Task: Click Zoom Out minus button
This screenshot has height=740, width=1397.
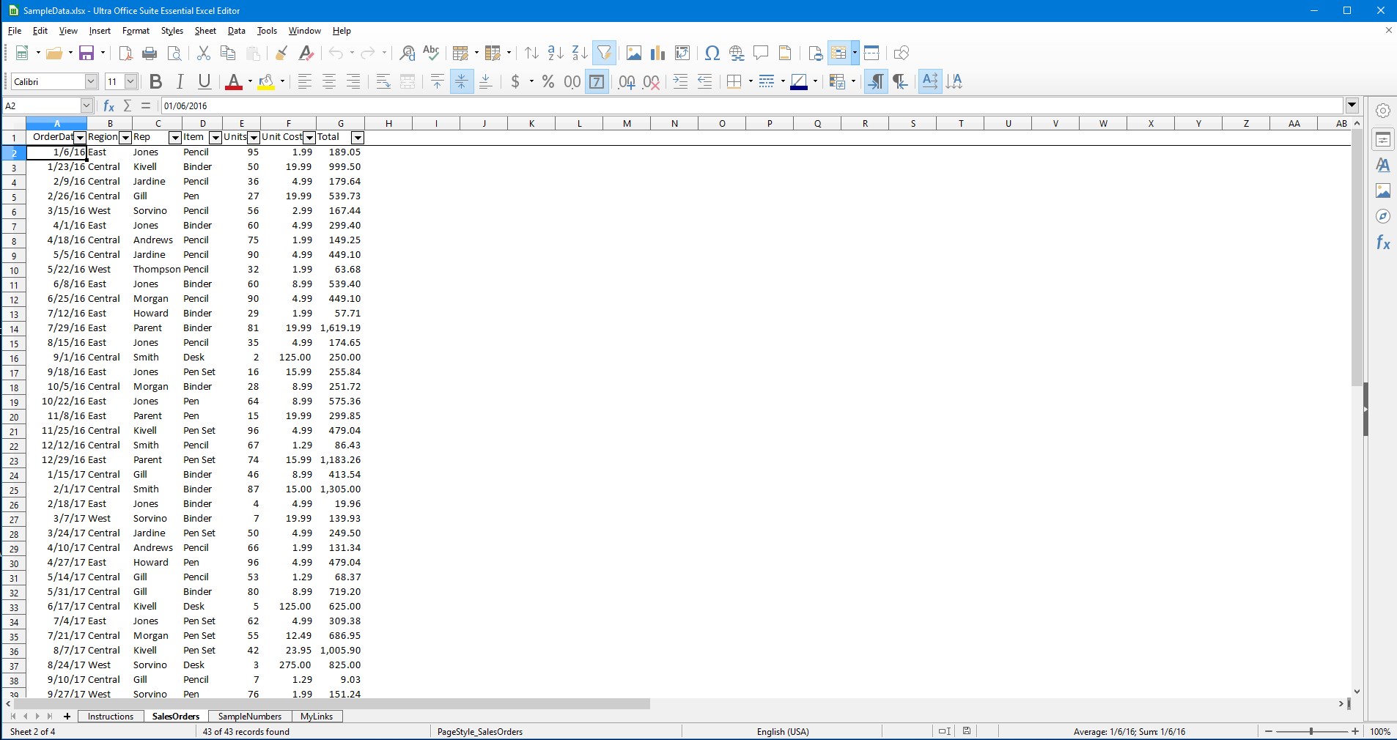Action: coord(1269,731)
